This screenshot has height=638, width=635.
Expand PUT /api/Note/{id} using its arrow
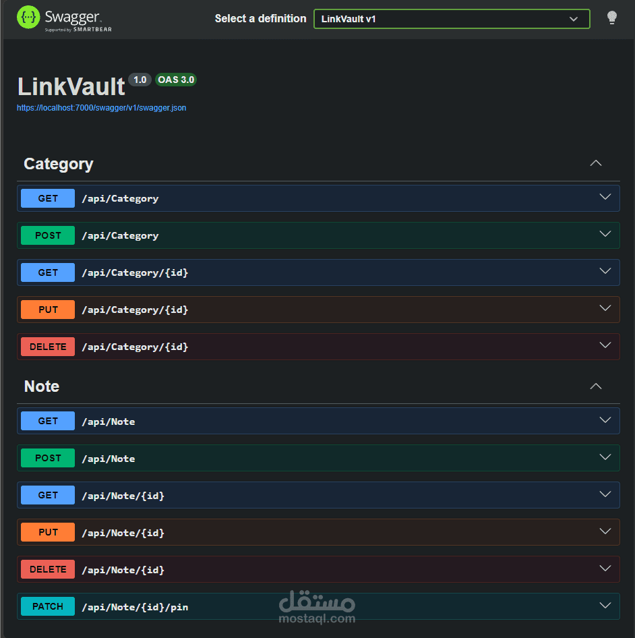(605, 531)
